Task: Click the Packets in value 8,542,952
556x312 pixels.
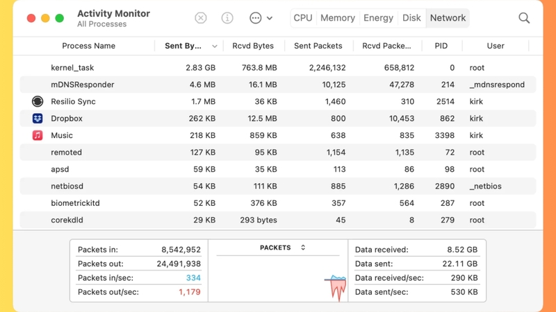Action: coord(181,250)
